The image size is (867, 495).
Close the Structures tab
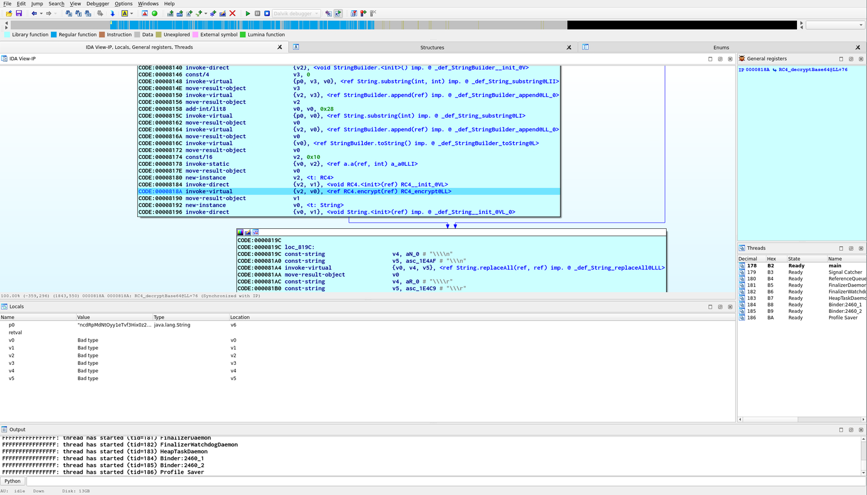[x=569, y=47]
